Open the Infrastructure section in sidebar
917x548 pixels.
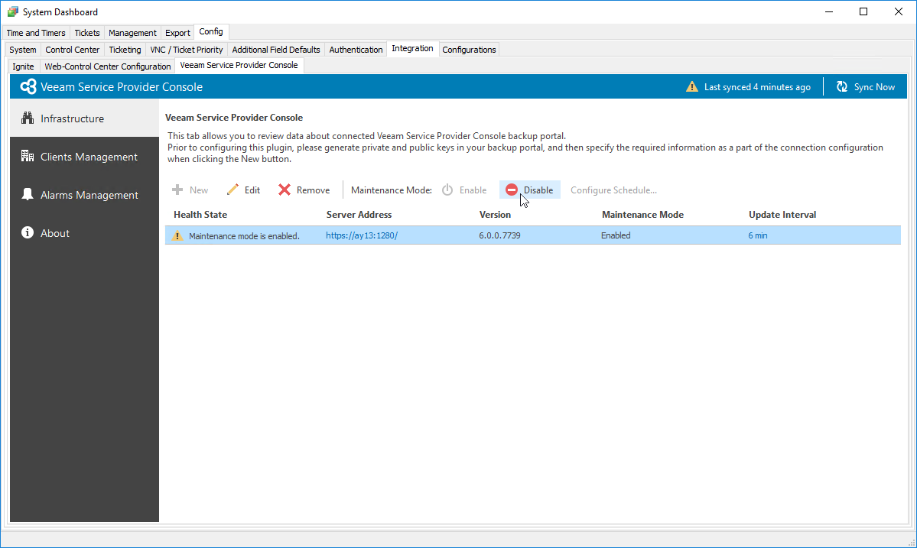pos(73,118)
